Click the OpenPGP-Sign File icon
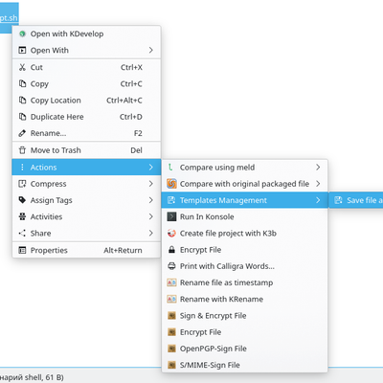The image size is (383, 383). coord(171,349)
